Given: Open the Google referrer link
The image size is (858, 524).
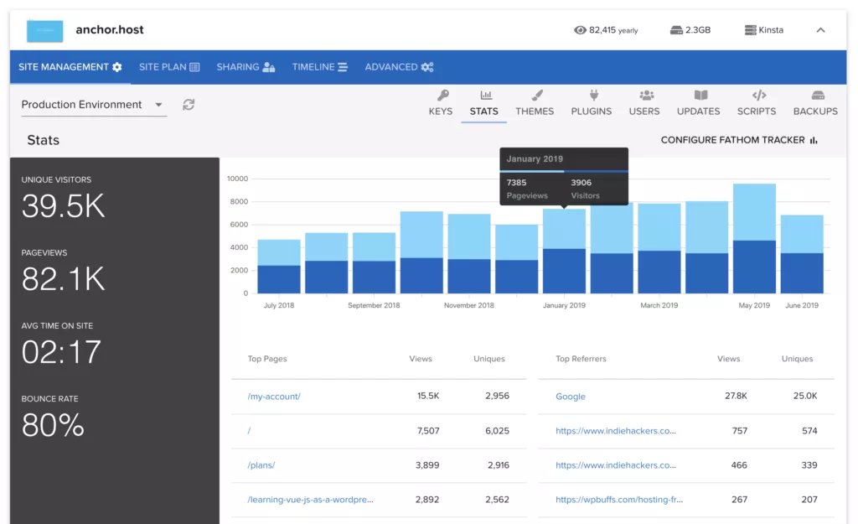Looking at the screenshot, I should pos(571,396).
